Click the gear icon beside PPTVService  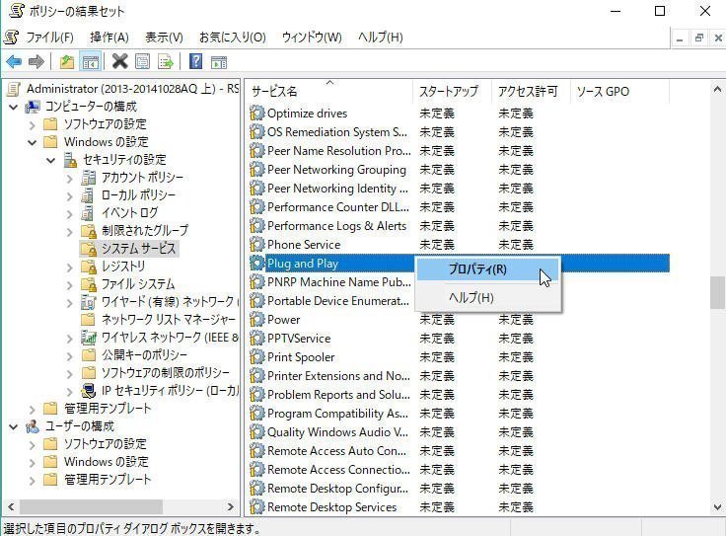click(x=256, y=339)
